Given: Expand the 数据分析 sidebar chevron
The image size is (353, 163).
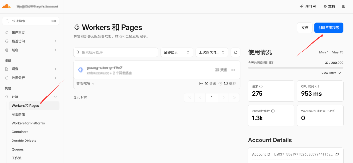Looking at the screenshot, I should pyautogui.click(x=55, y=78).
